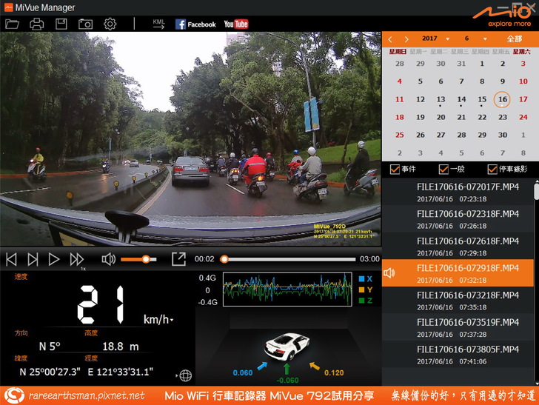This screenshot has width=539, height=405.
Task: Click the 全部 show all button
Action: tap(514, 39)
